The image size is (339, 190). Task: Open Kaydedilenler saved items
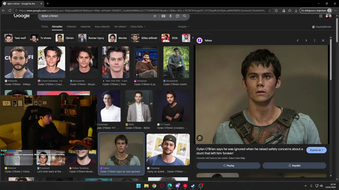(322, 27)
